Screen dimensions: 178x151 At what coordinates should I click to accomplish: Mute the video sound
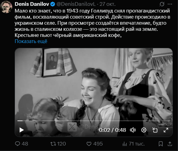click(133, 130)
